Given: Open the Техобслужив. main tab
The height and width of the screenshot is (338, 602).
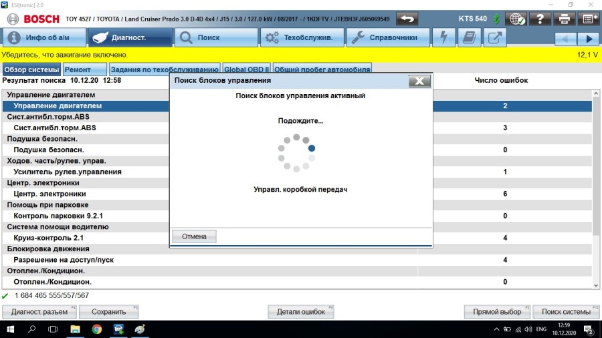Looking at the screenshot, I should (x=302, y=37).
